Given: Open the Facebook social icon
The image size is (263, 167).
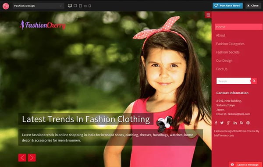Looking at the screenshot, I should coord(216,123).
